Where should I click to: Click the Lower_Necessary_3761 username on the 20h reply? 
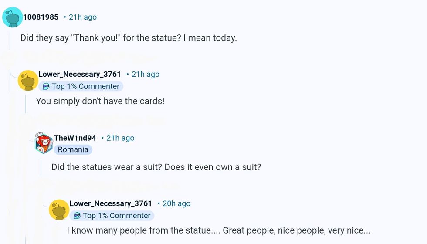pyautogui.click(x=111, y=203)
